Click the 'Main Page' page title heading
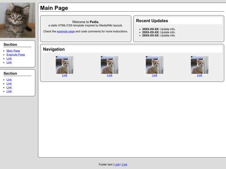The width and height of the screenshot is (226, 169). click(54, 8)
